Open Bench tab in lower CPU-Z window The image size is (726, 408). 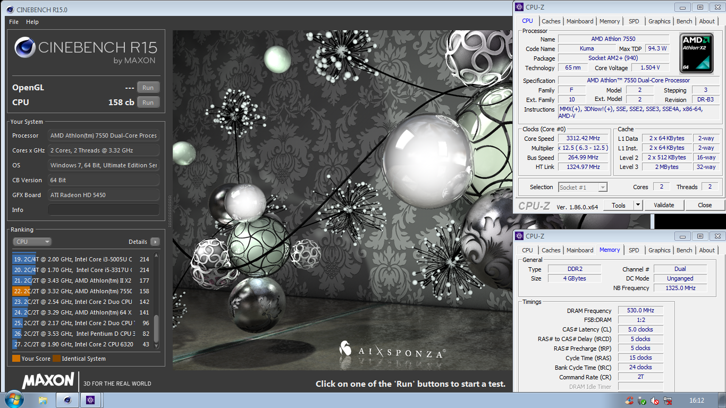coord(684,250)
